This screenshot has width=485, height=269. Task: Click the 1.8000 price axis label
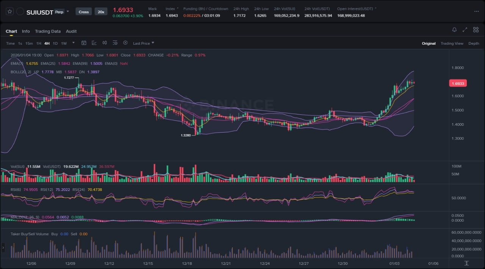tap(458, 68)
